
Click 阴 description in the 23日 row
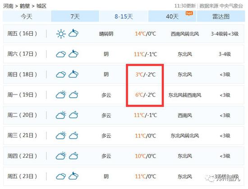click(x=106, y=176)
